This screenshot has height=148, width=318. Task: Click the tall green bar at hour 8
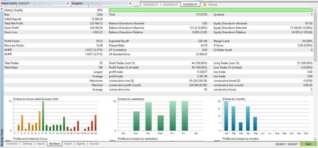(43, 116)
